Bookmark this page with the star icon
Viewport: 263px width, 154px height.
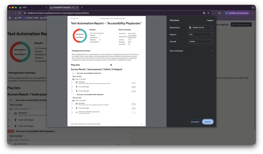click(x=208, y=13)
